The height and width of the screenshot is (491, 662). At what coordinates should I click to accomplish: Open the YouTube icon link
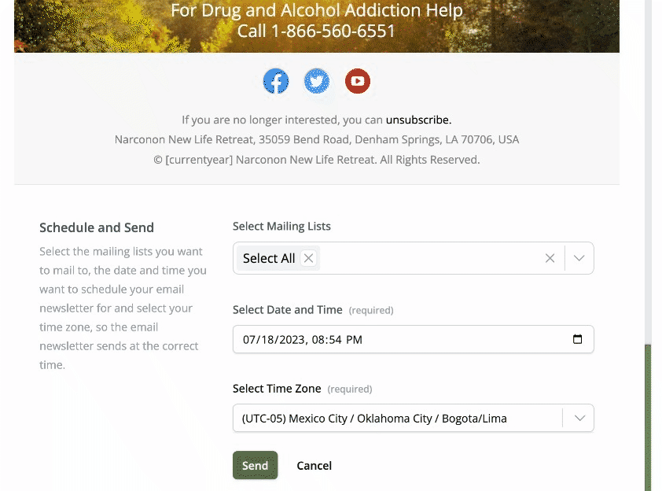pyautogui.click(x=358, y=81)
